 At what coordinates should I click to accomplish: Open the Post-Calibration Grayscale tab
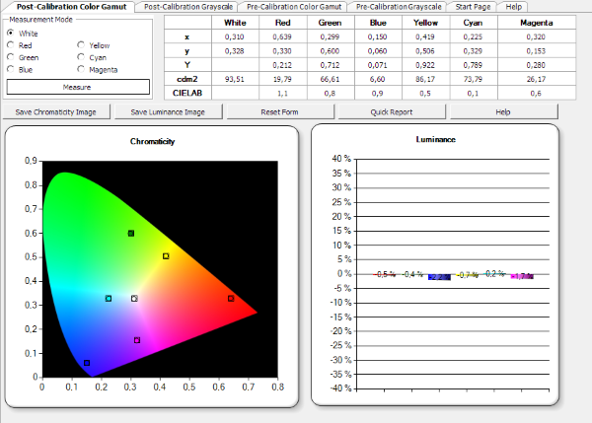188,7
